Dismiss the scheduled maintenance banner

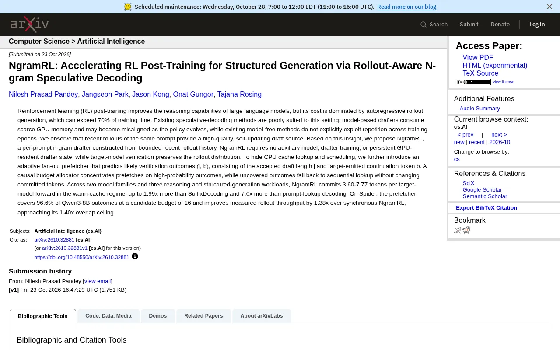[x=549, y=7]
